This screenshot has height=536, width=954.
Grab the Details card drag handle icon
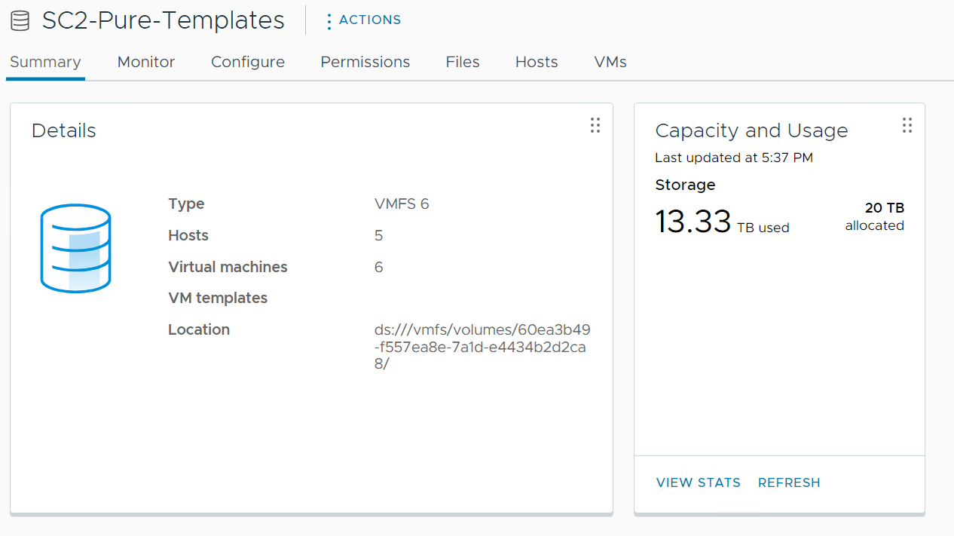click(595, 125)
